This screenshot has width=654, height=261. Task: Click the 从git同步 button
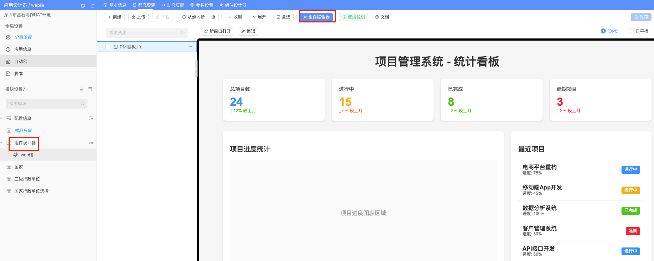click(x=194, y=17)
